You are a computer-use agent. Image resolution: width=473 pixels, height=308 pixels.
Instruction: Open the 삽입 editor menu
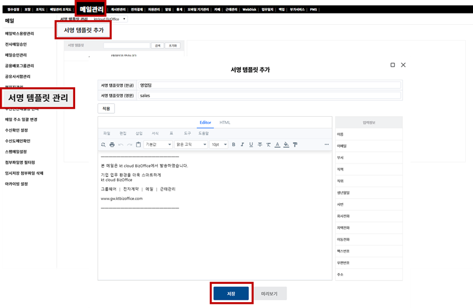[139, 133]
